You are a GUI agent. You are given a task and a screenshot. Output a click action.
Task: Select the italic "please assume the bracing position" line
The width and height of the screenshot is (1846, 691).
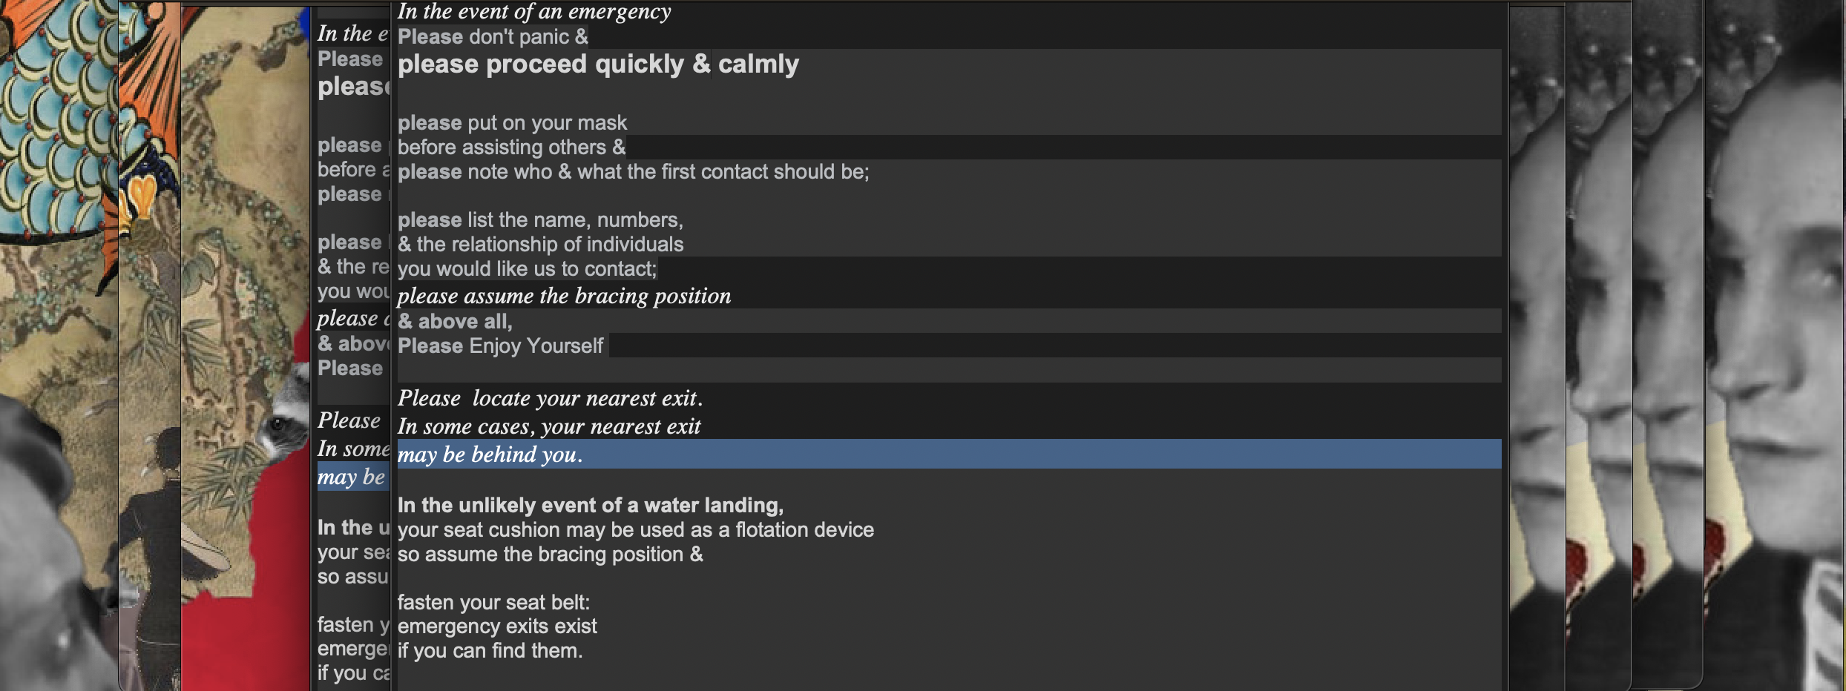tap(564, 296)
